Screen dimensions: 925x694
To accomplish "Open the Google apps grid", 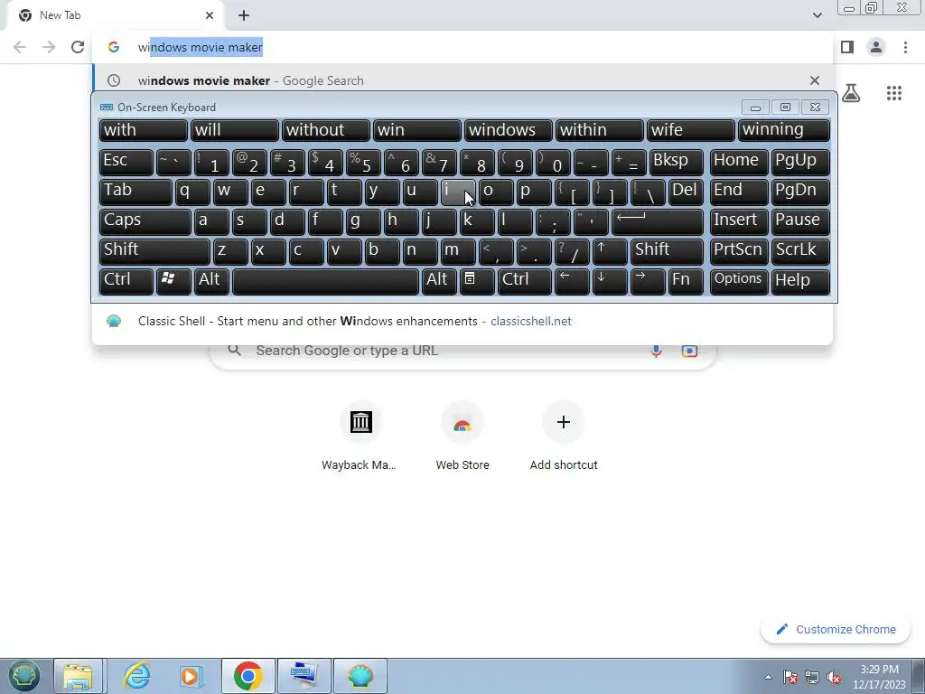I will tap(893, 93).
